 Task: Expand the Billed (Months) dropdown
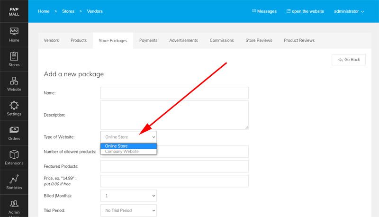click(x=128, y=195)
